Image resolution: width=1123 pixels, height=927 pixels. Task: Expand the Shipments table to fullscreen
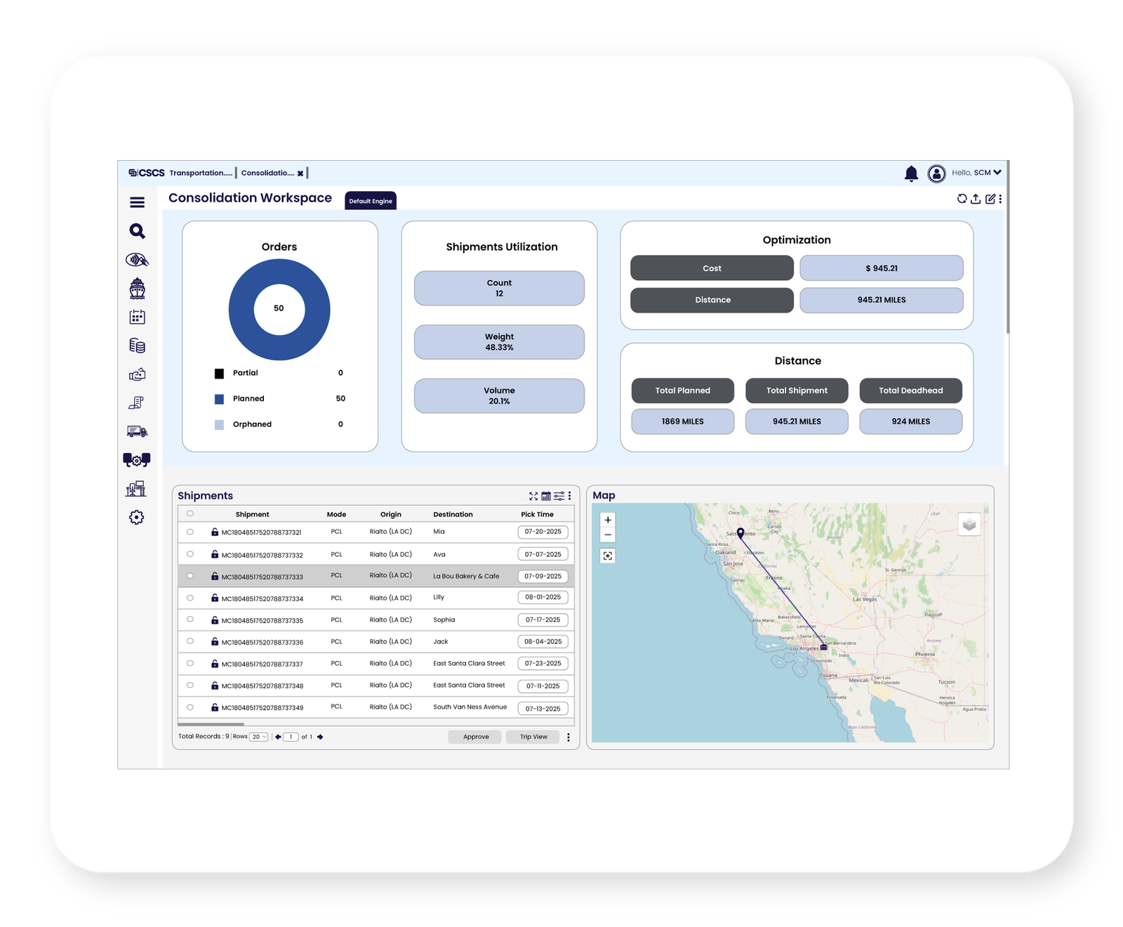[533, 496]
